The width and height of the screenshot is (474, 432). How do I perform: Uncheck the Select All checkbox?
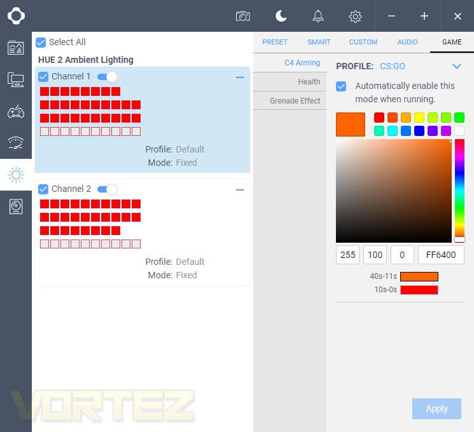click(x=41, y=43)
